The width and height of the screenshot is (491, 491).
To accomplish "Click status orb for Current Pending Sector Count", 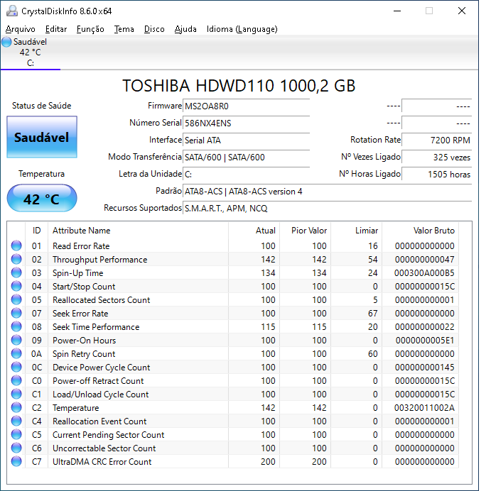I will click(16, 434).
